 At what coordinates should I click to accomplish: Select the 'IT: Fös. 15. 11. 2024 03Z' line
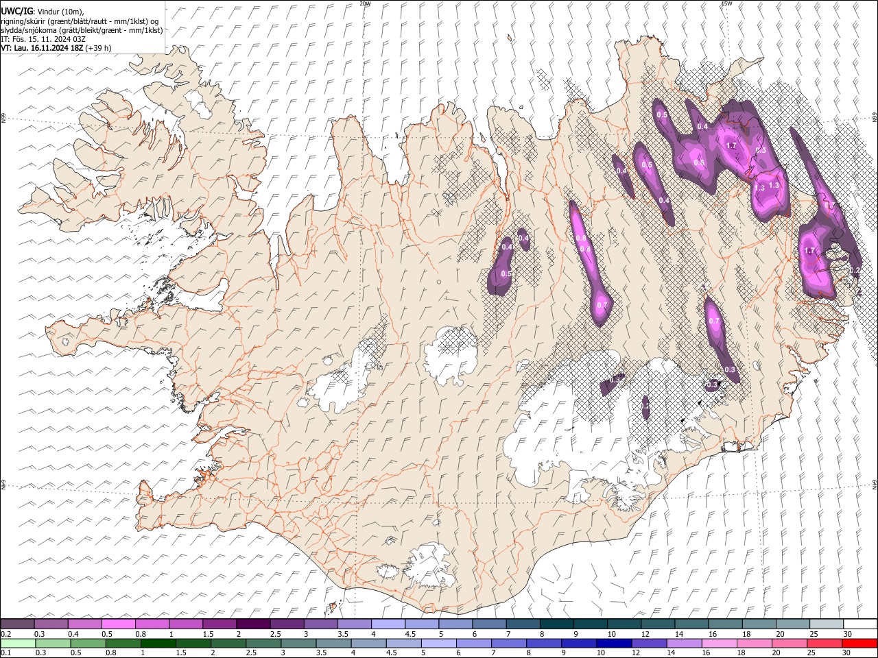43,39
